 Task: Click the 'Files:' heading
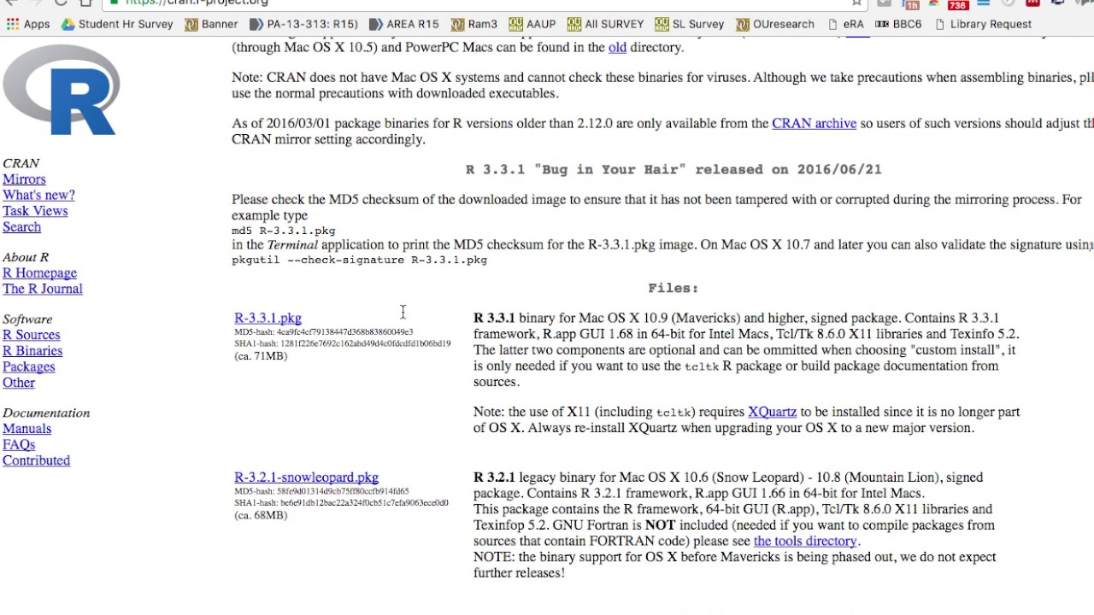[x=673, y=288]
